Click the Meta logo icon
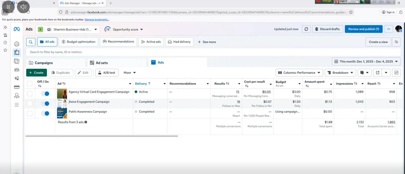This screenshot has height=174, width=405. [x=17, y=29]
